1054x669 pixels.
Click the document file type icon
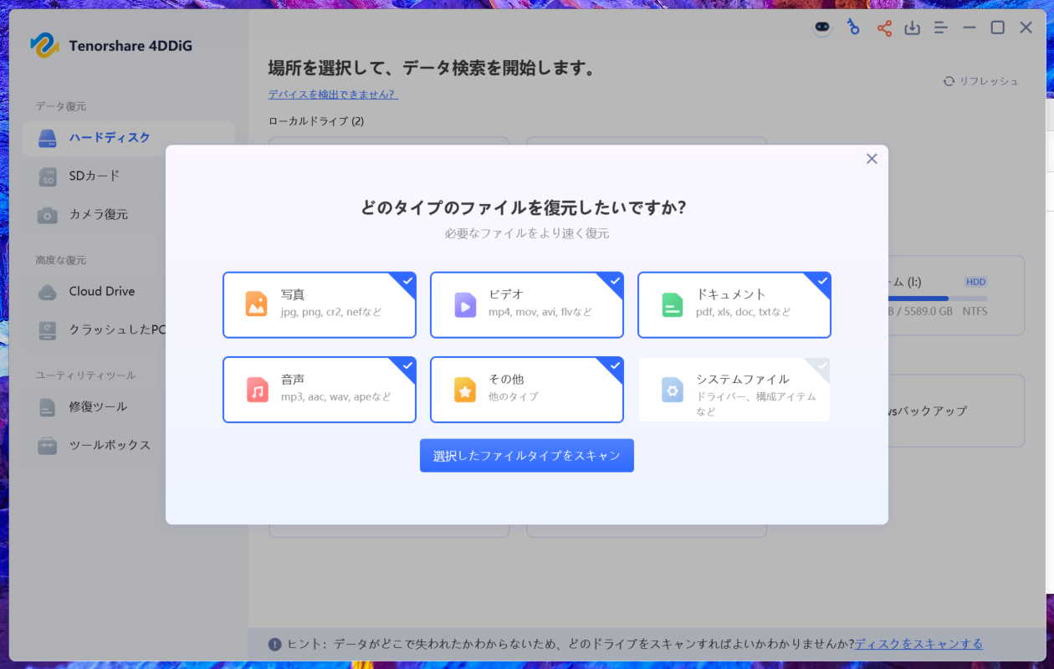(x=673, y=304)
